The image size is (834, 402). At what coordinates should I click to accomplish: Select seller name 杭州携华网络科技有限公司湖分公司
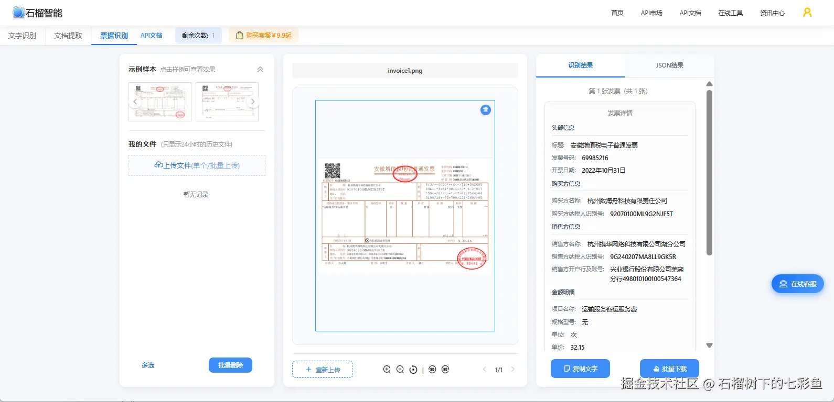coord(636,244)
